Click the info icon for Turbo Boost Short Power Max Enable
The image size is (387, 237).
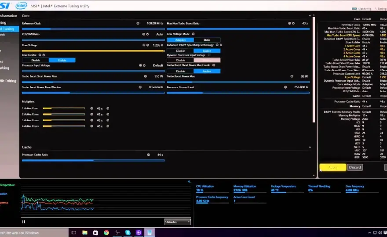(x=214, y=65)
